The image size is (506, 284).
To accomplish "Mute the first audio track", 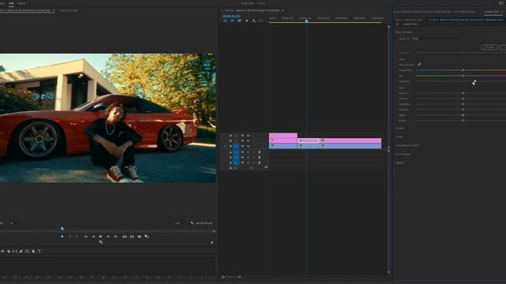I will (x=247, y=152).
